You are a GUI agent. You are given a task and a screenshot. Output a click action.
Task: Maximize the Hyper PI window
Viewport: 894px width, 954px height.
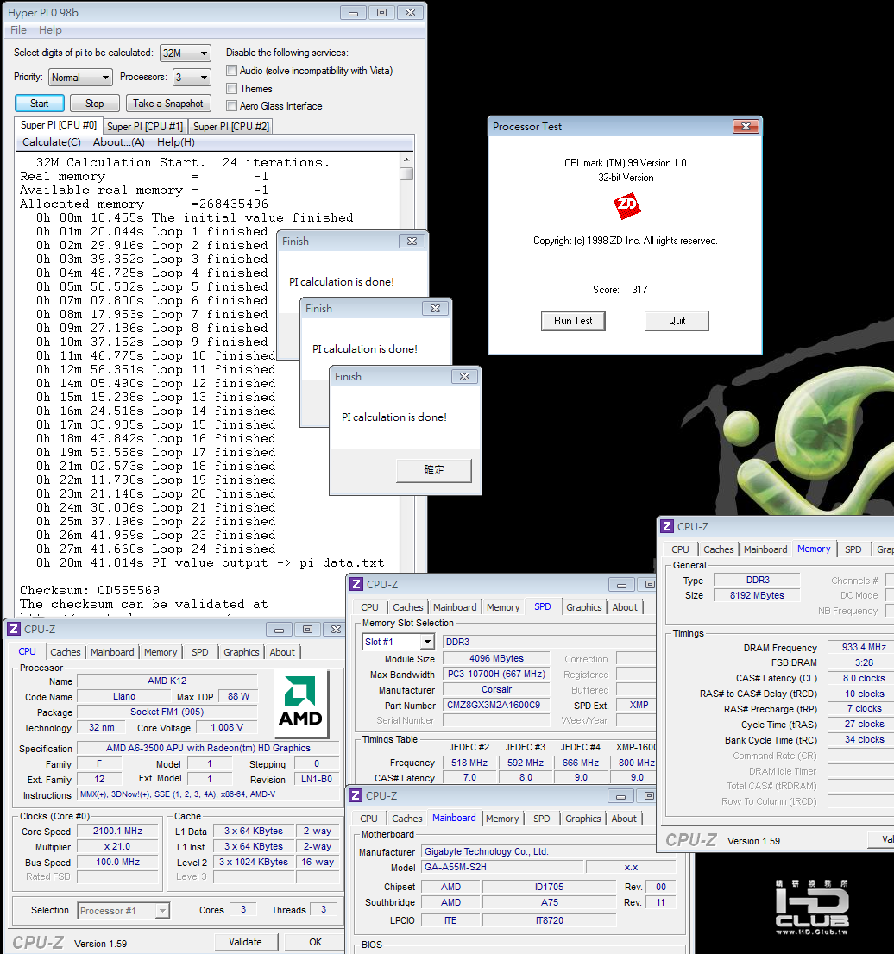pyautogui.click(x=381, y=12)
